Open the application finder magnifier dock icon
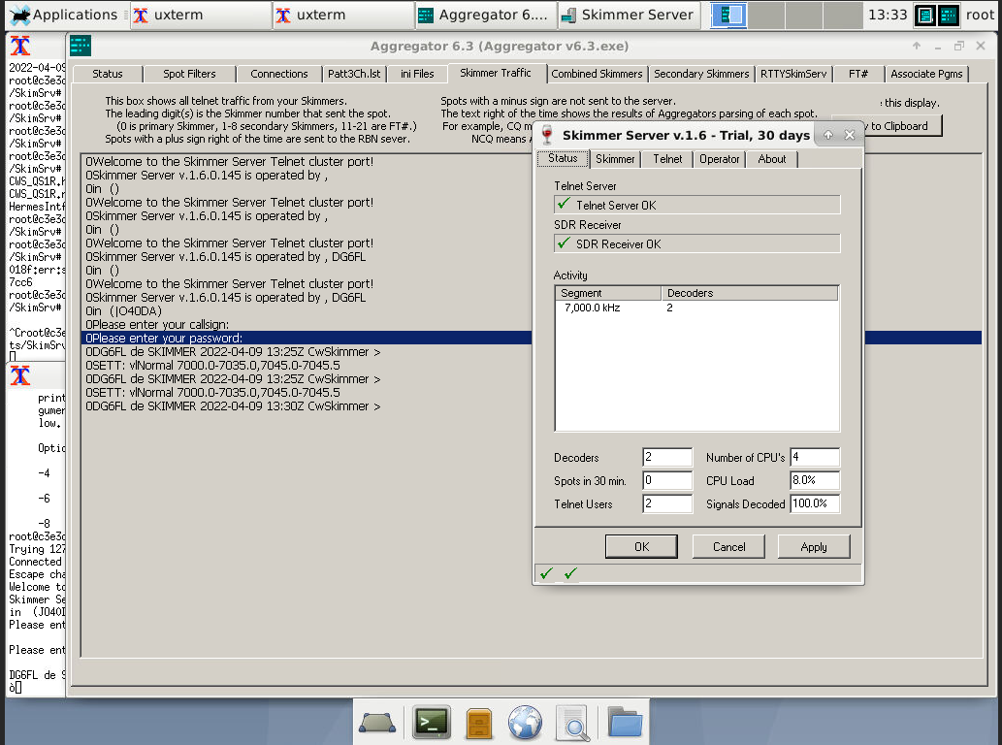The width and height of the screenshot is (1002, 745). [572, 724]
